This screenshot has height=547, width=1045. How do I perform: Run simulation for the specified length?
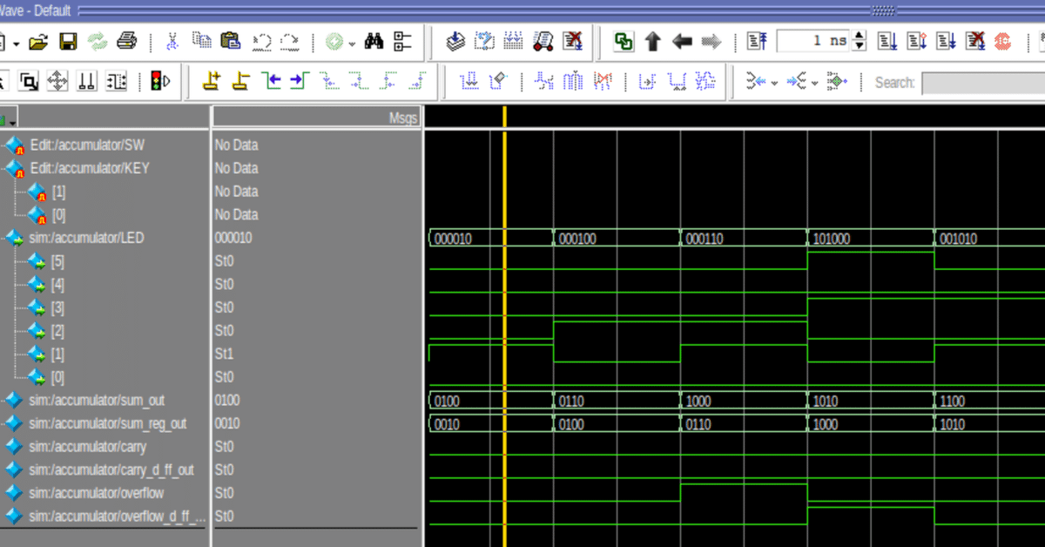[887, 42]
